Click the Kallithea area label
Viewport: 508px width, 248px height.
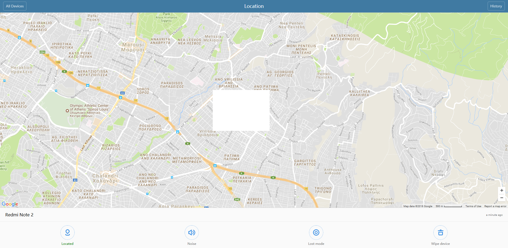coord(360,93)
